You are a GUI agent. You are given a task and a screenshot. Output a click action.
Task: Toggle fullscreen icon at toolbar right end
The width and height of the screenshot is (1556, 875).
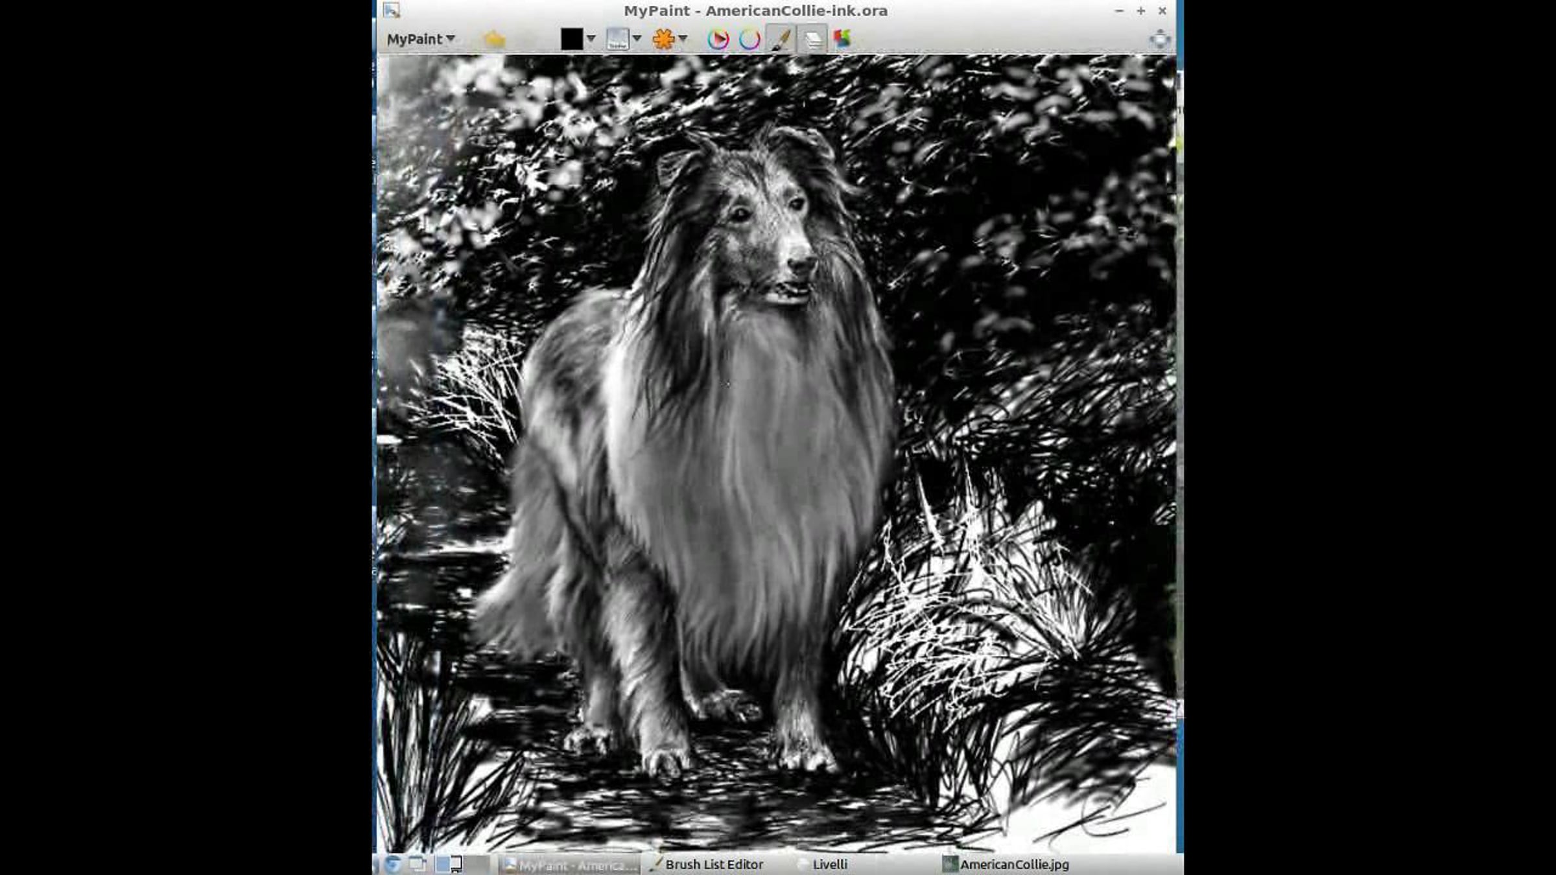point(1159,40)
